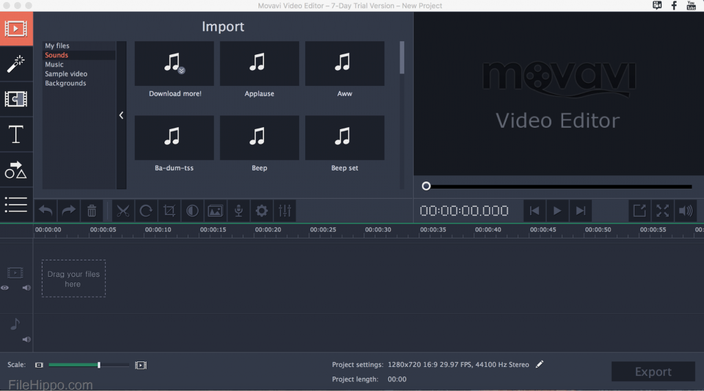Open the Transitions tab icon
704x391 pixels.
pyautogui.click(x=16, y=99)
